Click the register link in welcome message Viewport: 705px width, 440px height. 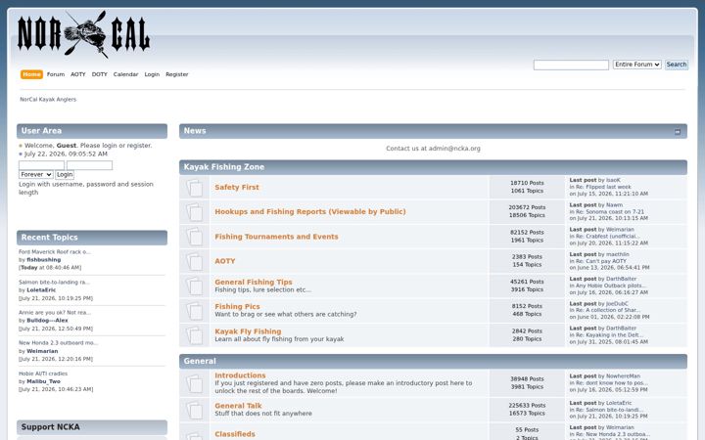tap(139, 146)
